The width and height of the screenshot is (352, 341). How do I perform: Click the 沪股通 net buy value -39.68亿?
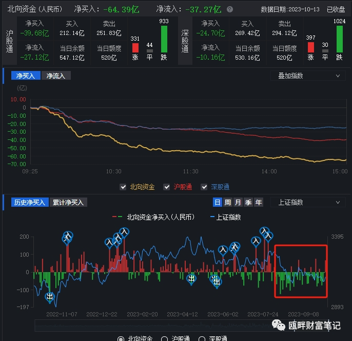point(34,33)
